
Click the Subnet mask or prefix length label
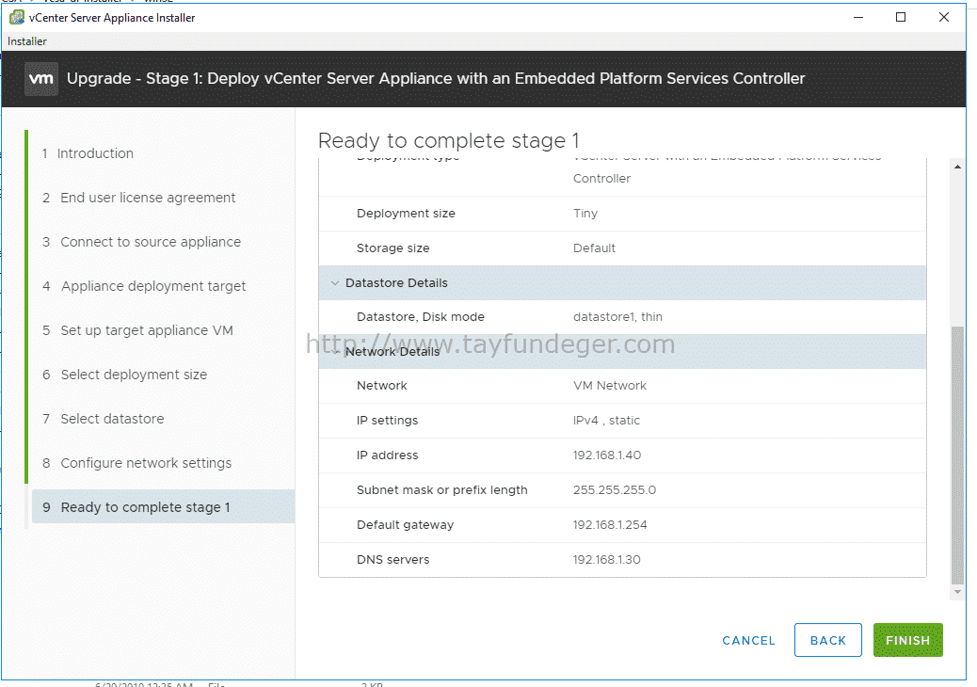tap(441, 490)
